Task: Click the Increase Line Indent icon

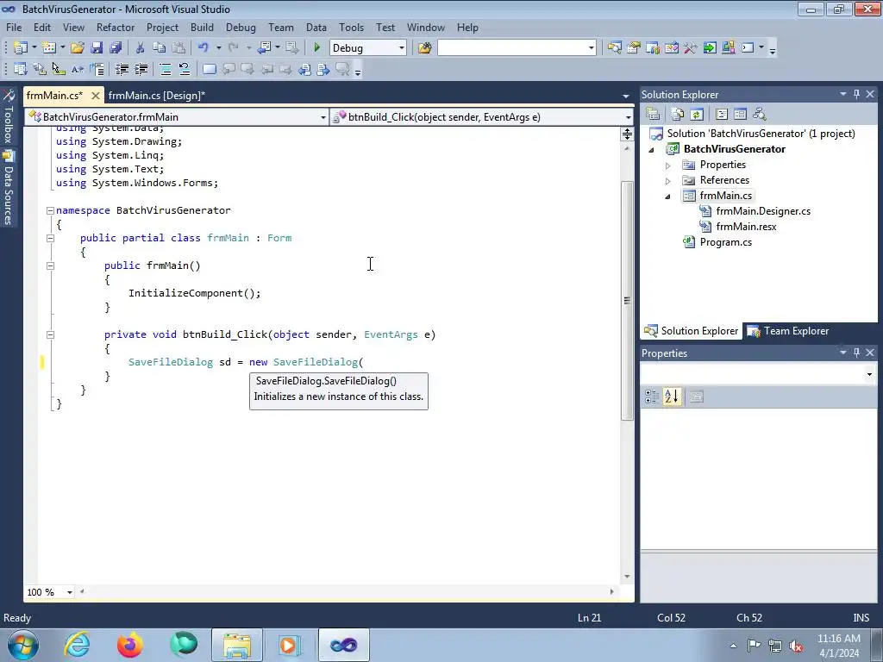Action: coord(141,69)
